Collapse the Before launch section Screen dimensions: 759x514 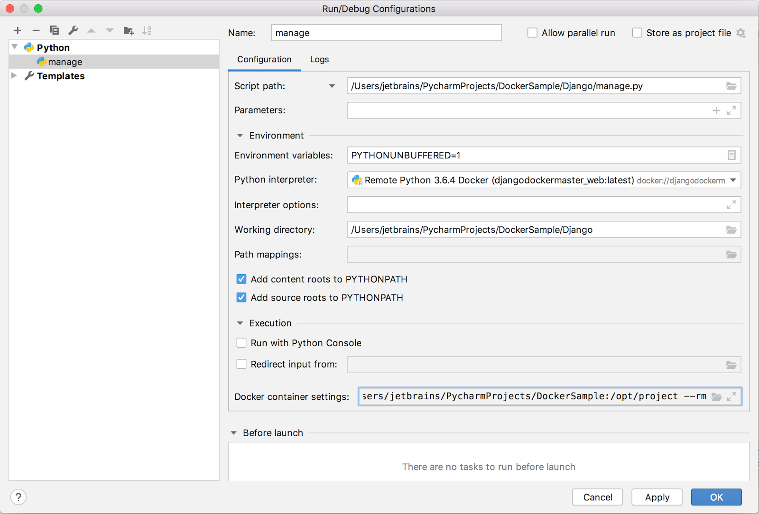[233, 433]
